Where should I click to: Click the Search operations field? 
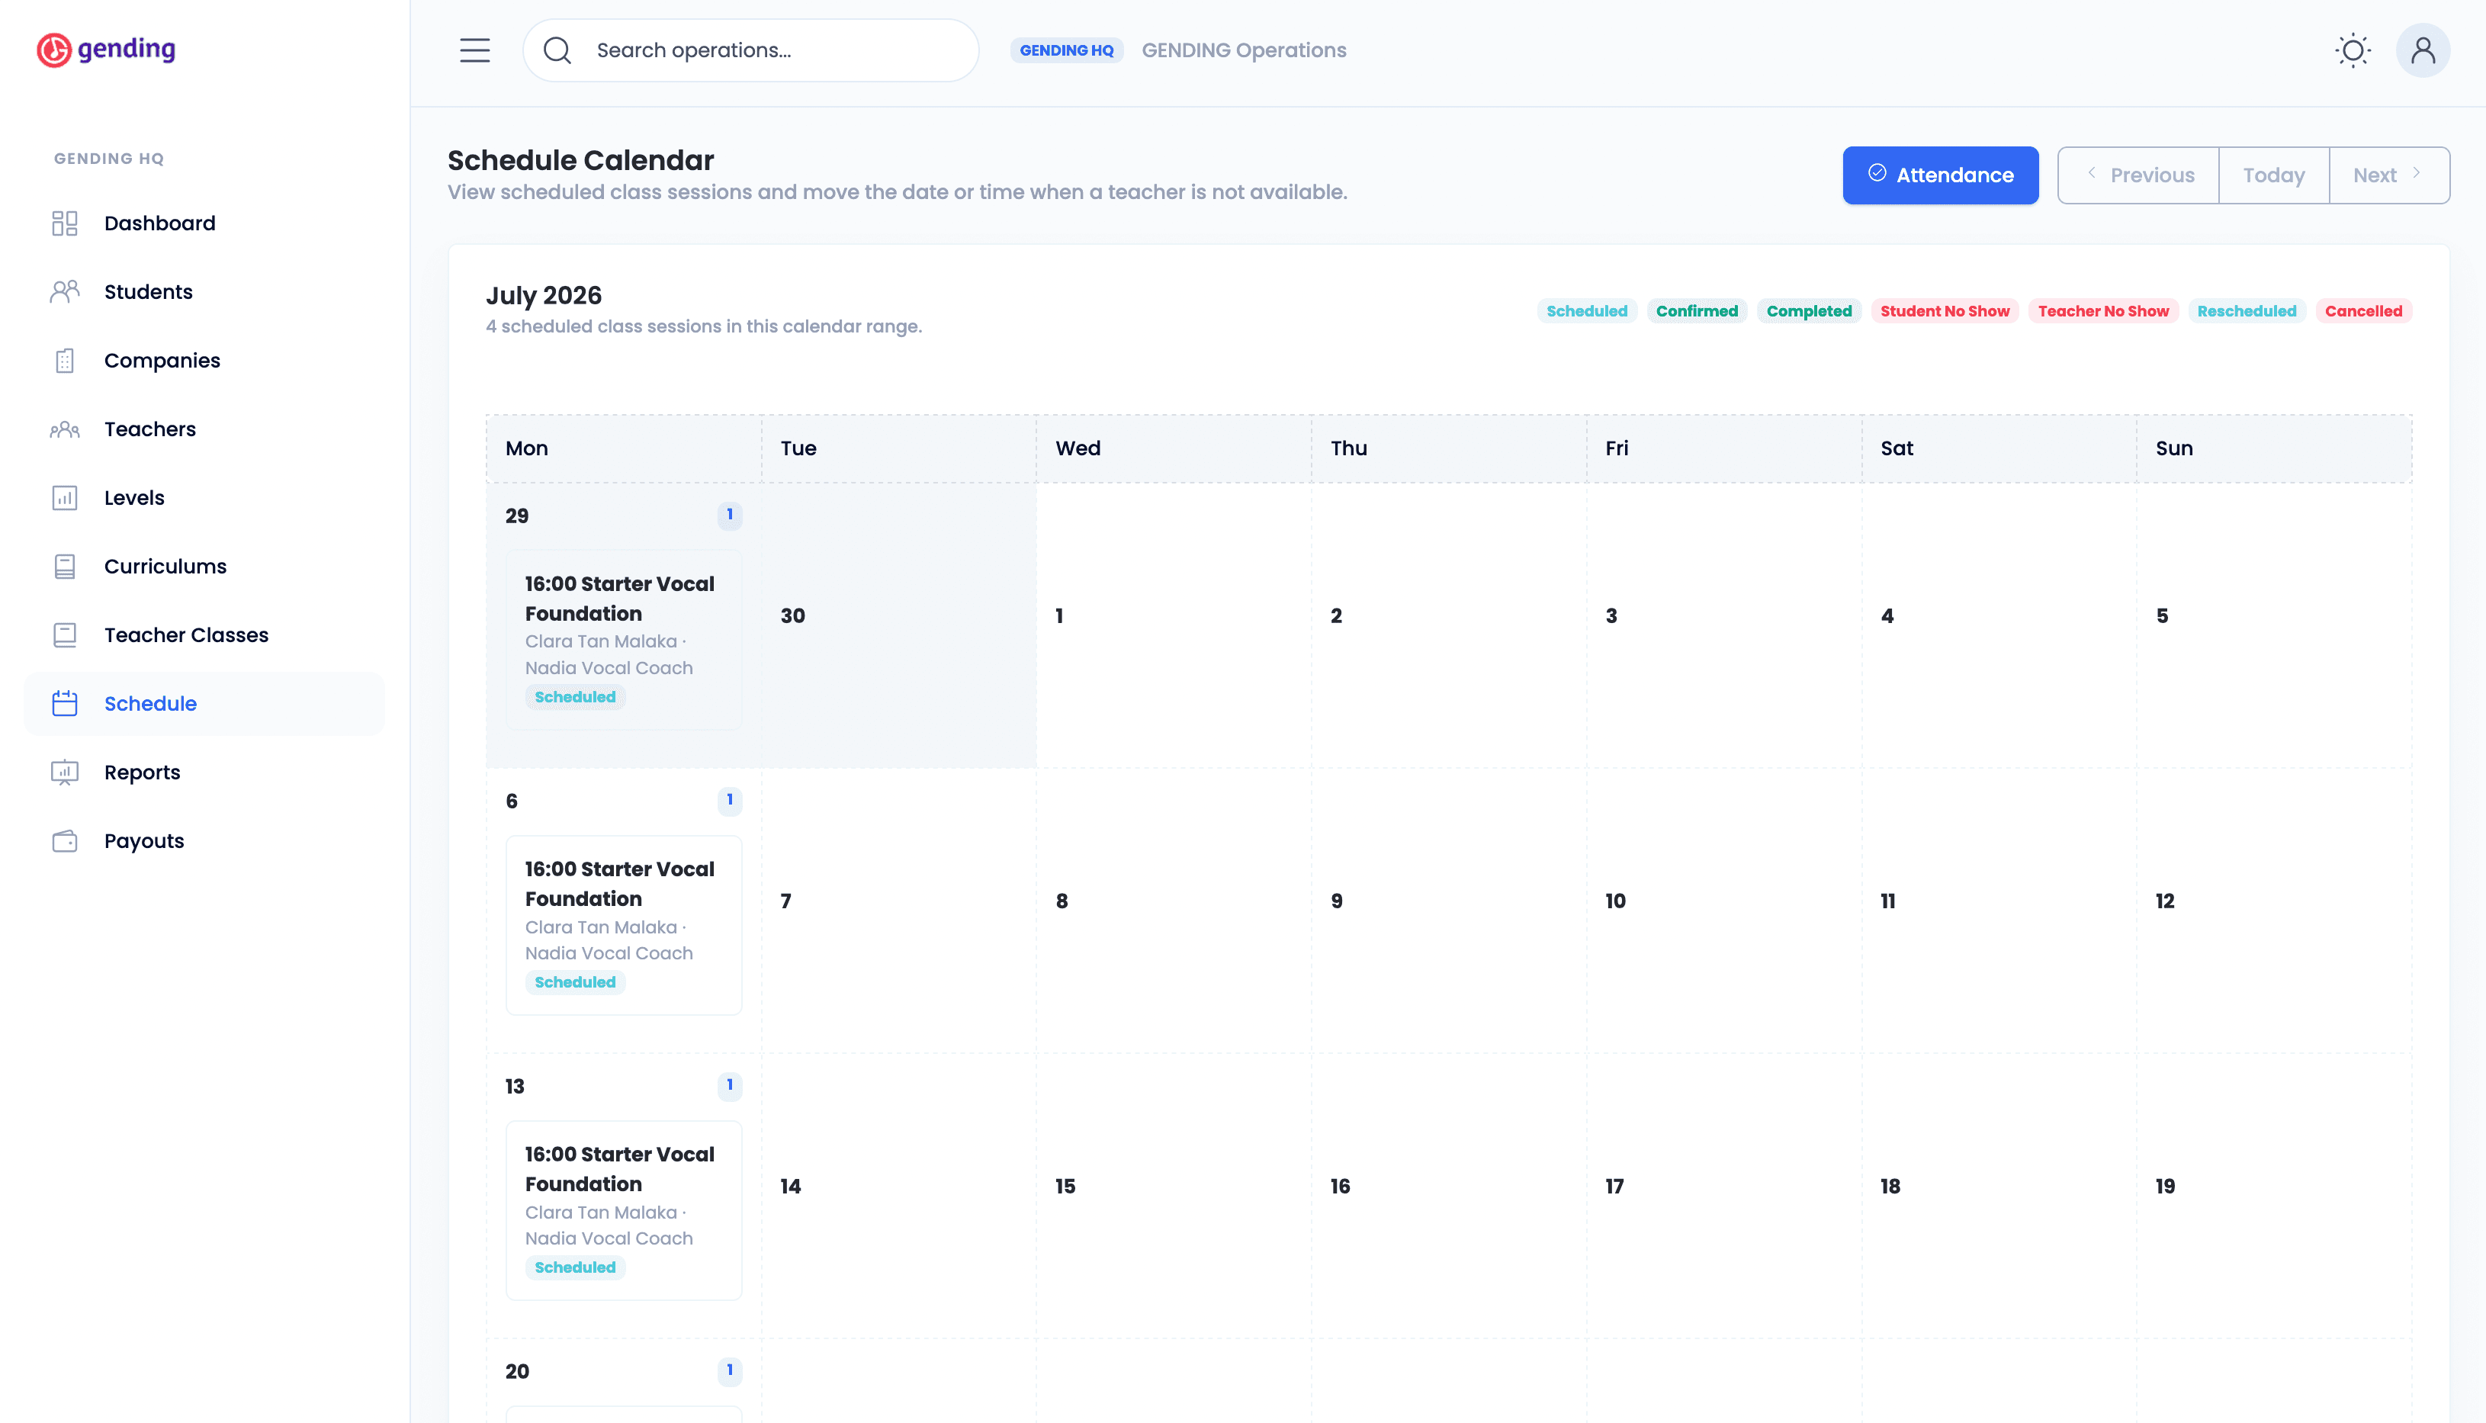coord(750,50)
